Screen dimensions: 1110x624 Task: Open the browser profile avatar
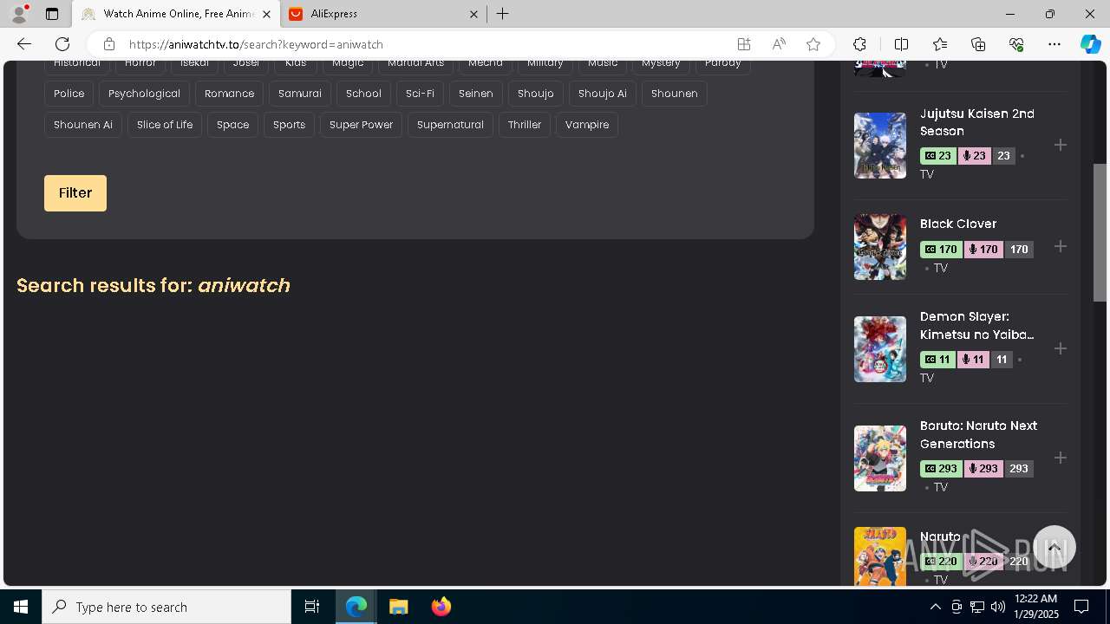click(x=18, y=14)
